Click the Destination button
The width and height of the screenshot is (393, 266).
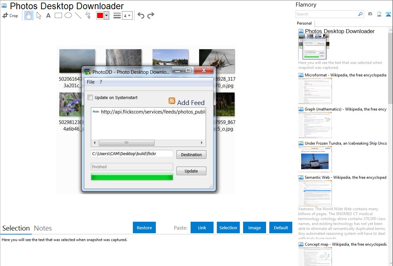[x=191, y=155]
